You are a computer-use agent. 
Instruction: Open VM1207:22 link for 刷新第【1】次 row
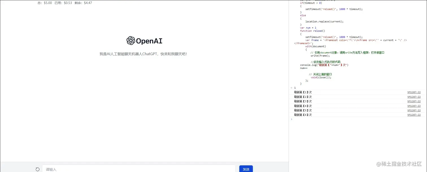click(414, 92)
